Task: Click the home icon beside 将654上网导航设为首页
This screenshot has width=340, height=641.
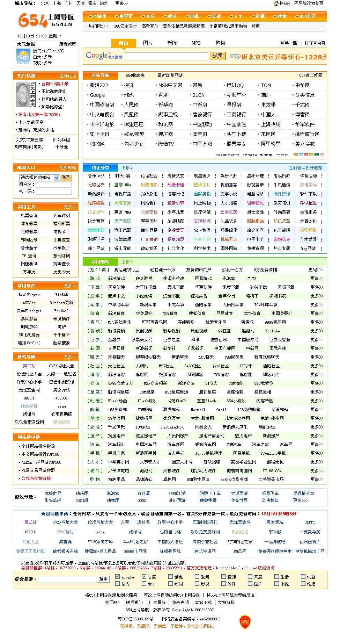Action: 276,3
